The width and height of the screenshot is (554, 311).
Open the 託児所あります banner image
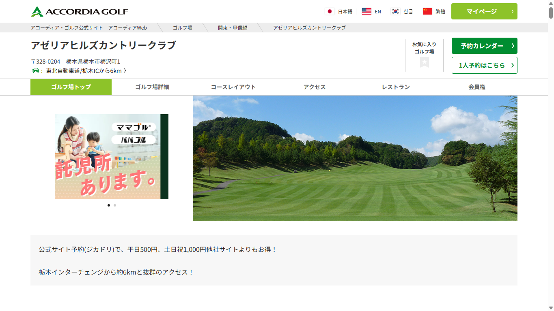[112, 157]
